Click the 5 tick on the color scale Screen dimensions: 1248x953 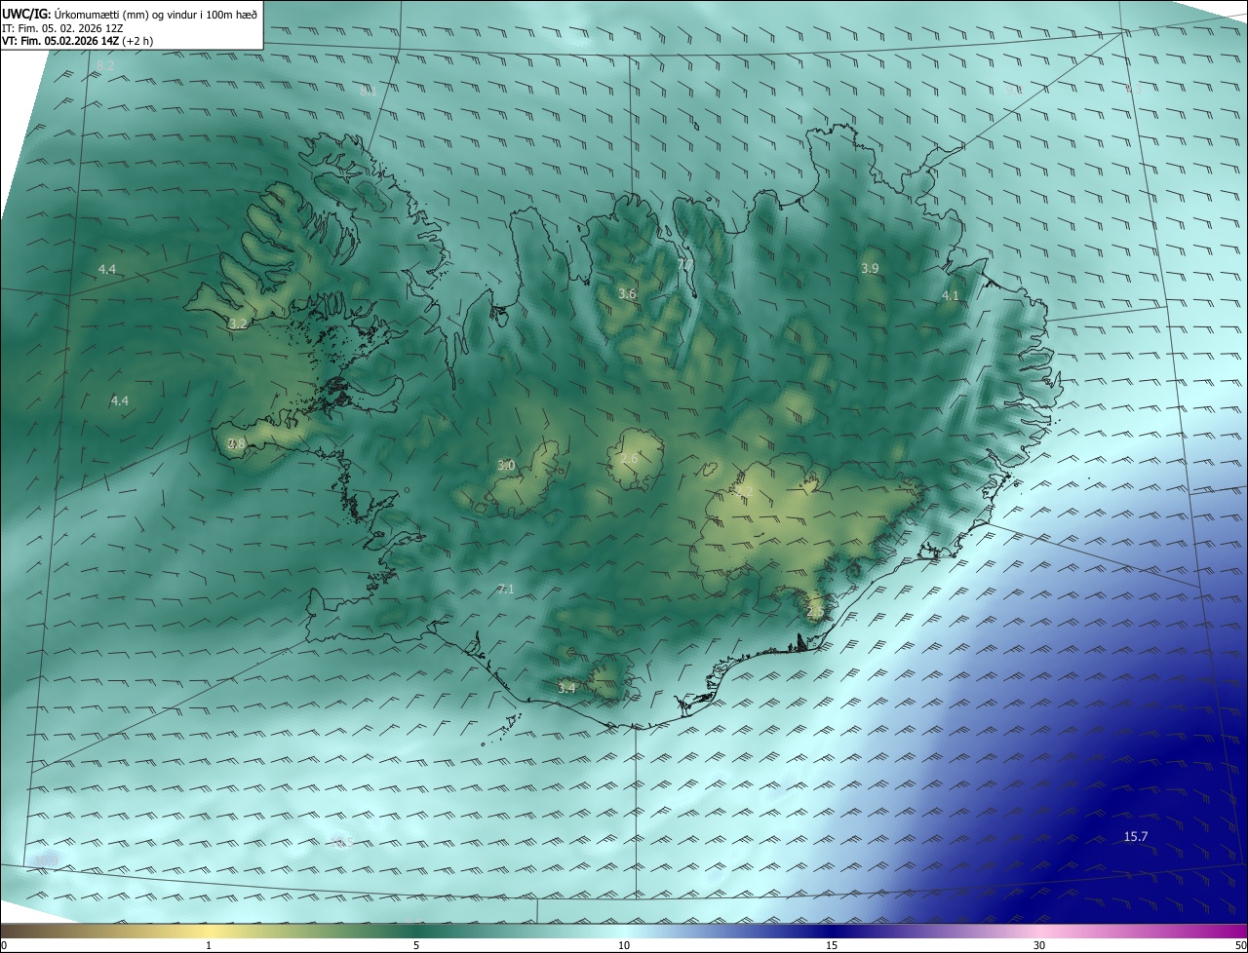coord(416,945)
